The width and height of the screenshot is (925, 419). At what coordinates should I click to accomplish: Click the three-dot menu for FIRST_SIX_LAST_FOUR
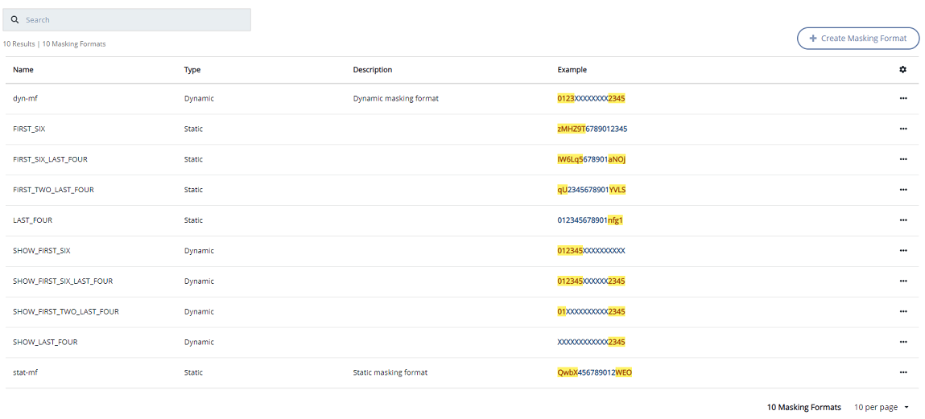coord(902,159)
